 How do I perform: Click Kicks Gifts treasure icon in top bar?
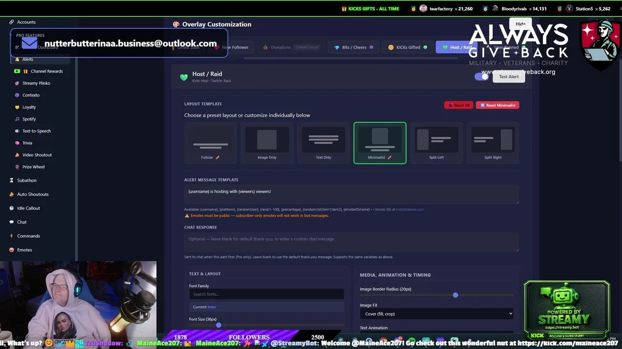[x=344, y=9]
